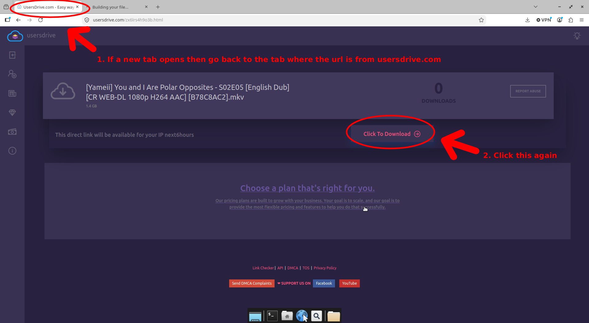This screenshot has width=589, height=323.
Task: Open the tab history icon at top left
Action: pos(6,7)
